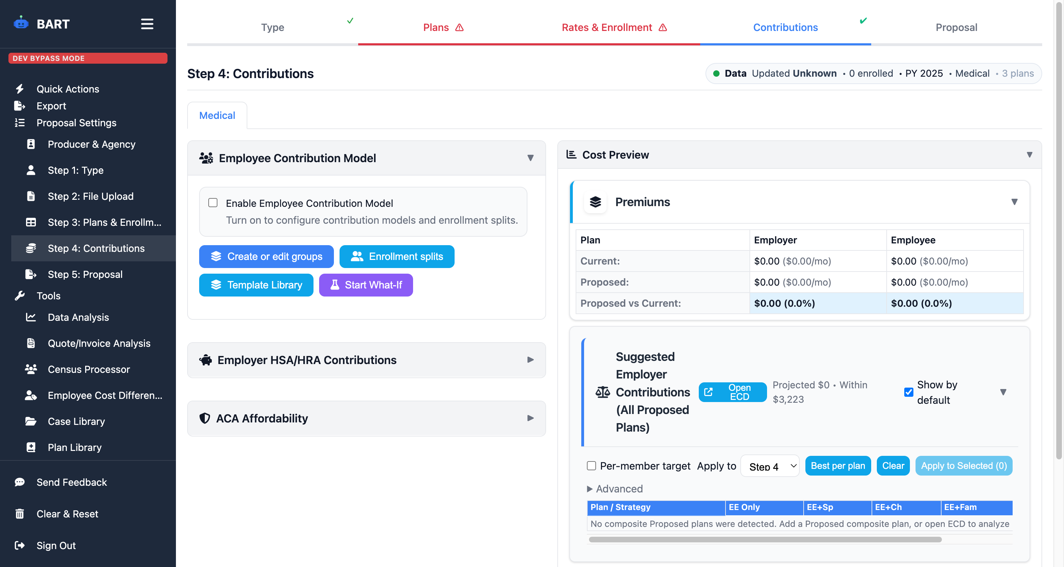Enable Employee Contribution Model

(x=213, y=203)
